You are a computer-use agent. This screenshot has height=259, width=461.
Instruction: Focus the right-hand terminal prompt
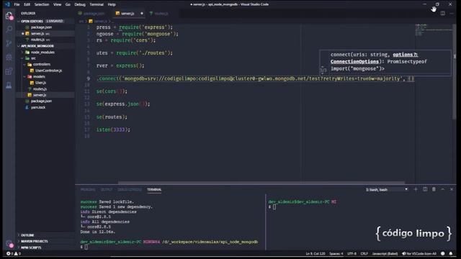click(274, 207)
